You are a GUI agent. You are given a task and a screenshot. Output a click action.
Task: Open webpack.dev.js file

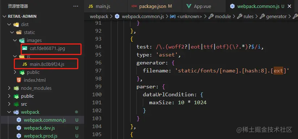(x=40, y=128)
